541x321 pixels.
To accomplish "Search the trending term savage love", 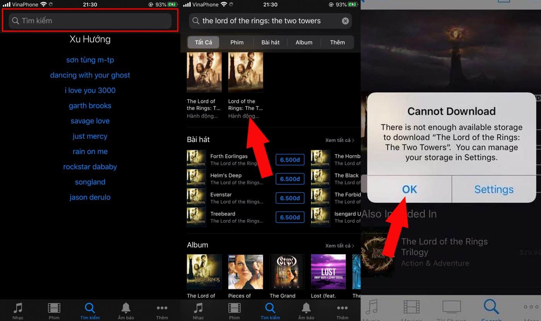I will pyautogui.click(x=90, y=121).
